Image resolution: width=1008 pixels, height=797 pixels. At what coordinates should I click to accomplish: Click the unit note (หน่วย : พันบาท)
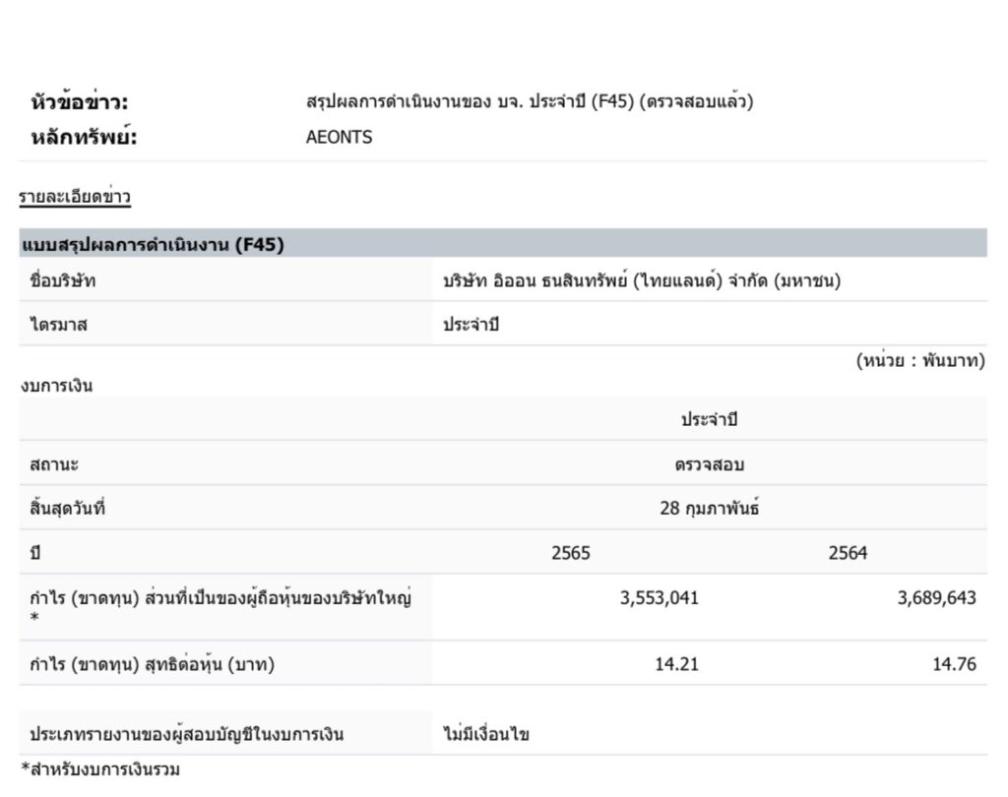tap(919, 360)
